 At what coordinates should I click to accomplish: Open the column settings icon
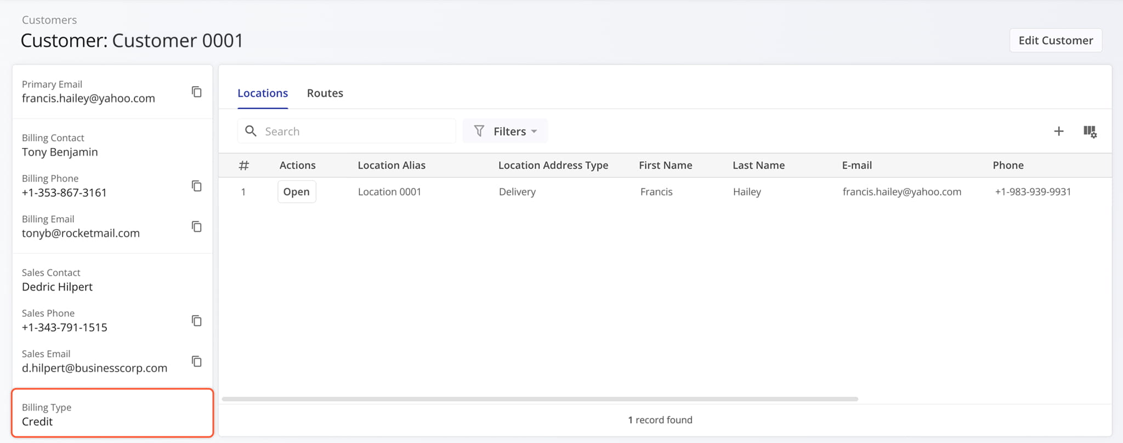tap(1090, 131)
